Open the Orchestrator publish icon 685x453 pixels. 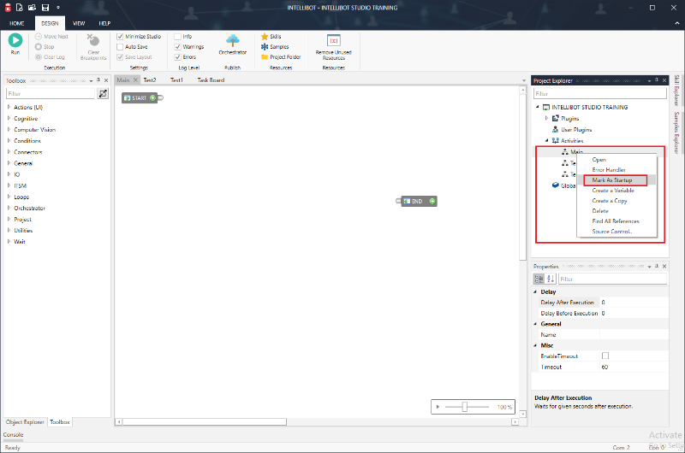coord(232,41)
